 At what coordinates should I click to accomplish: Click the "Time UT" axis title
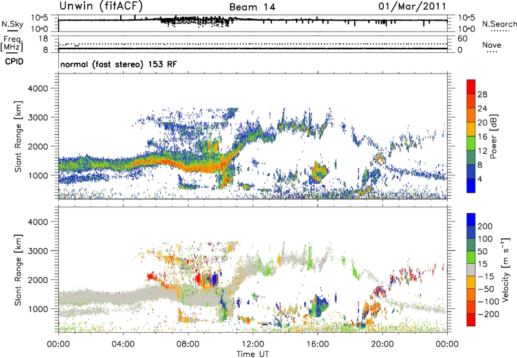point(253,354)
